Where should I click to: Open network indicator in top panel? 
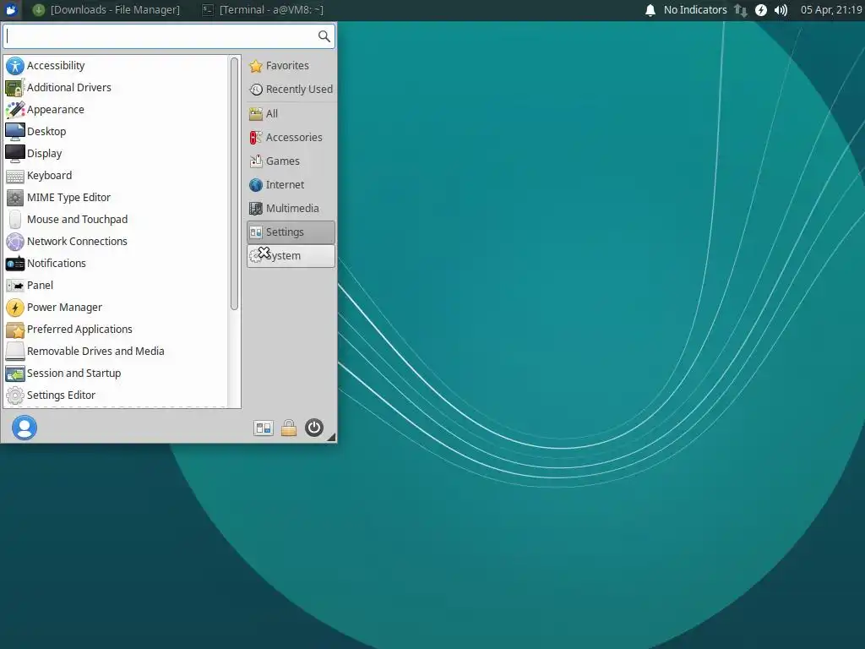coord(741,10)
